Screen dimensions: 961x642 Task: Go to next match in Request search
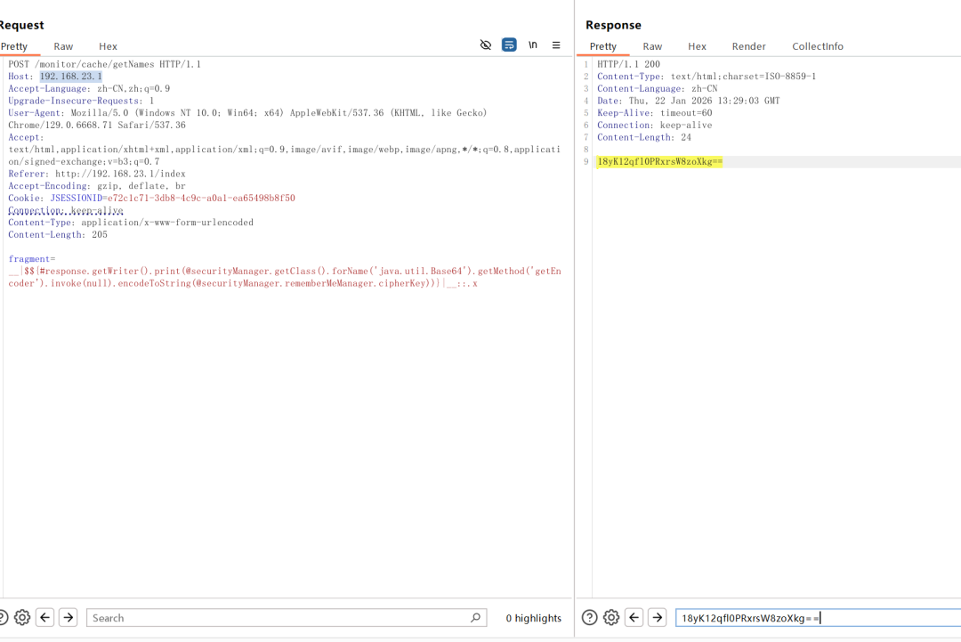point(69,617)
